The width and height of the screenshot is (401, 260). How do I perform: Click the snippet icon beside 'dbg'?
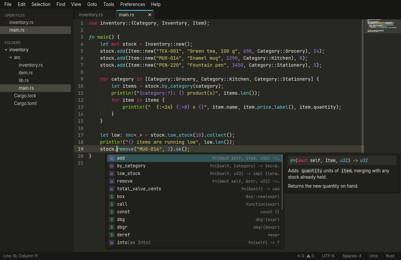coord(112,220)
